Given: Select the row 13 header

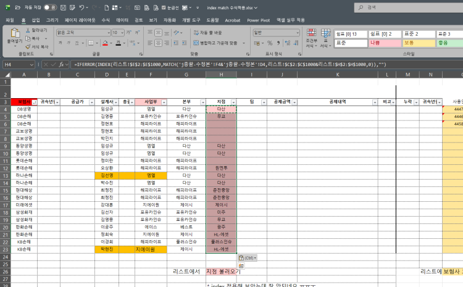Looking at the screenshot, I should [x=6, y=175].
